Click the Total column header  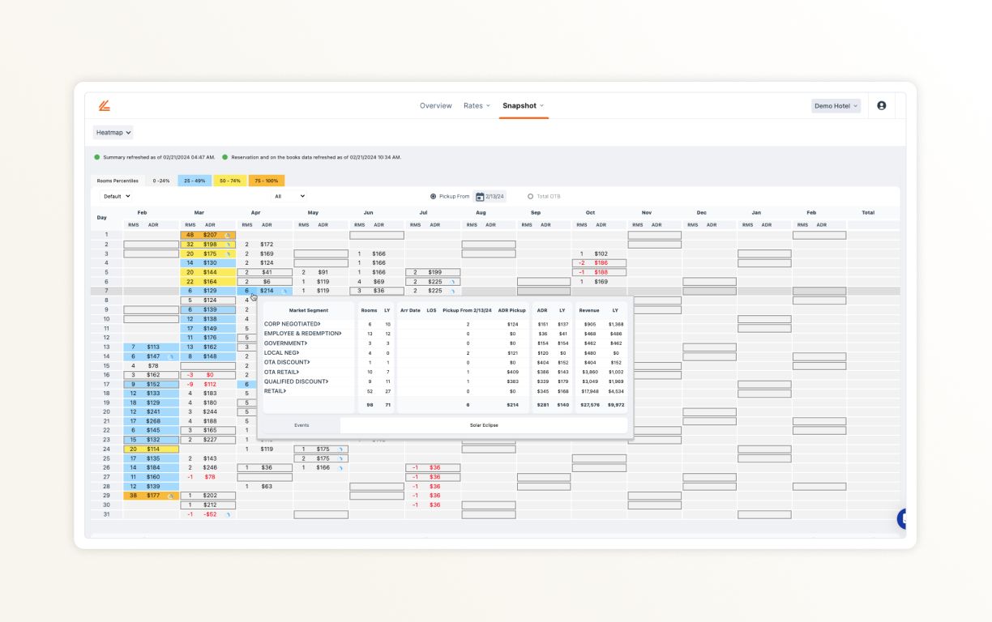pos(868,212)
